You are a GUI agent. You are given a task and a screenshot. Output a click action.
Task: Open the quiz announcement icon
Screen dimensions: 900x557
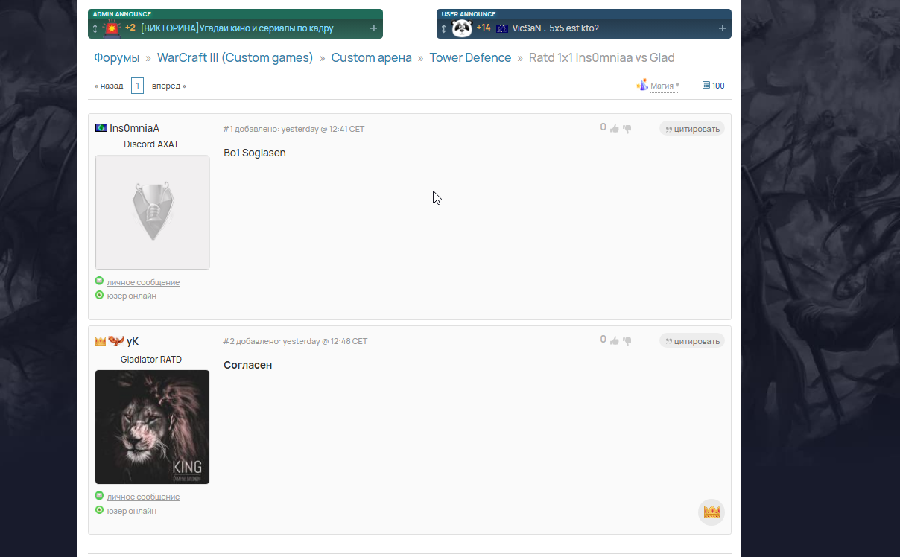click(x=112, y=28)
